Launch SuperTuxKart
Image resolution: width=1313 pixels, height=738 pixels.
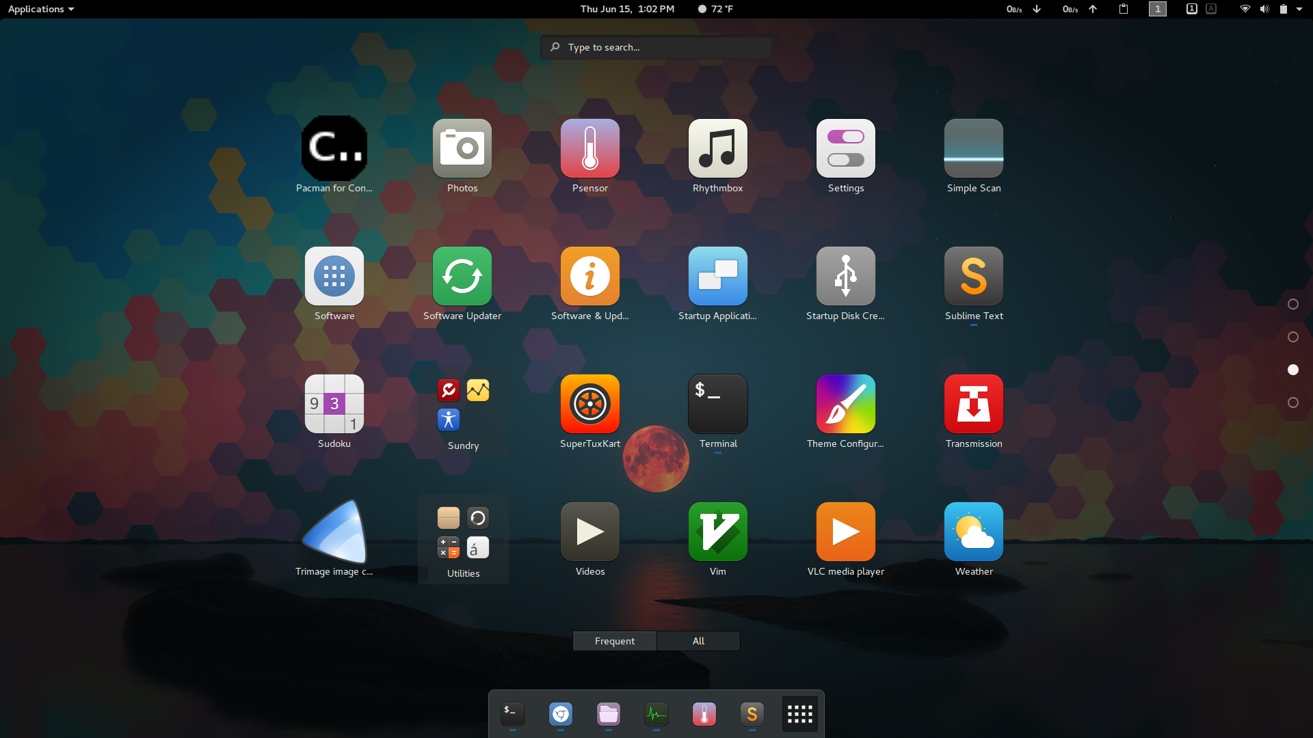(x=590, y=404)
